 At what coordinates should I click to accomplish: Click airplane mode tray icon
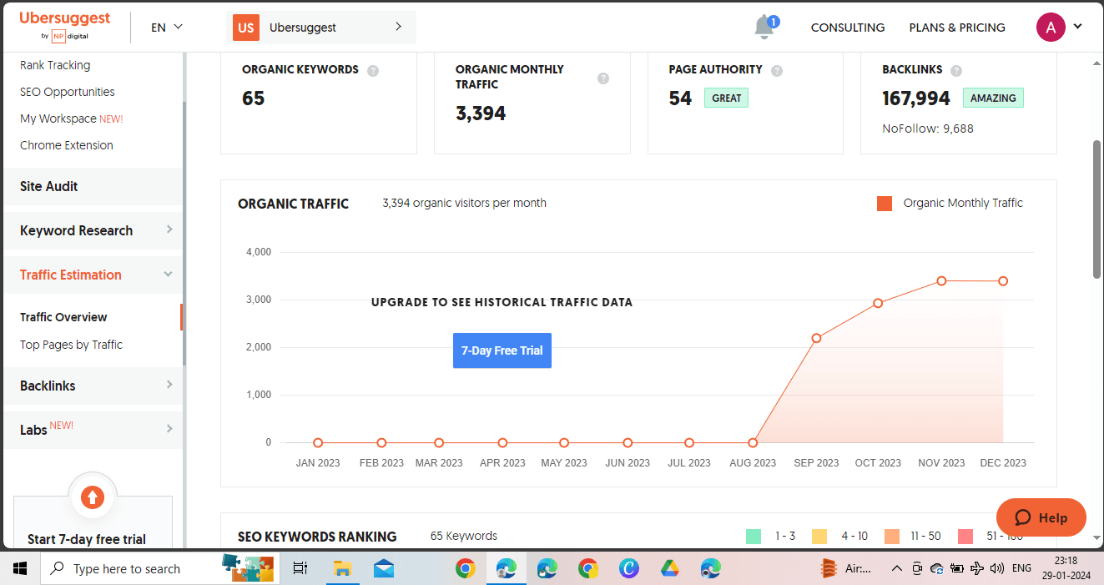pos(976,568)
